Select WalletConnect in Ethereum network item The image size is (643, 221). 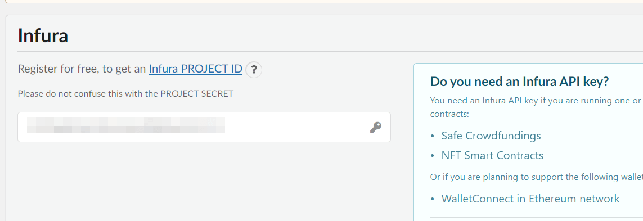tap(530, 199)
